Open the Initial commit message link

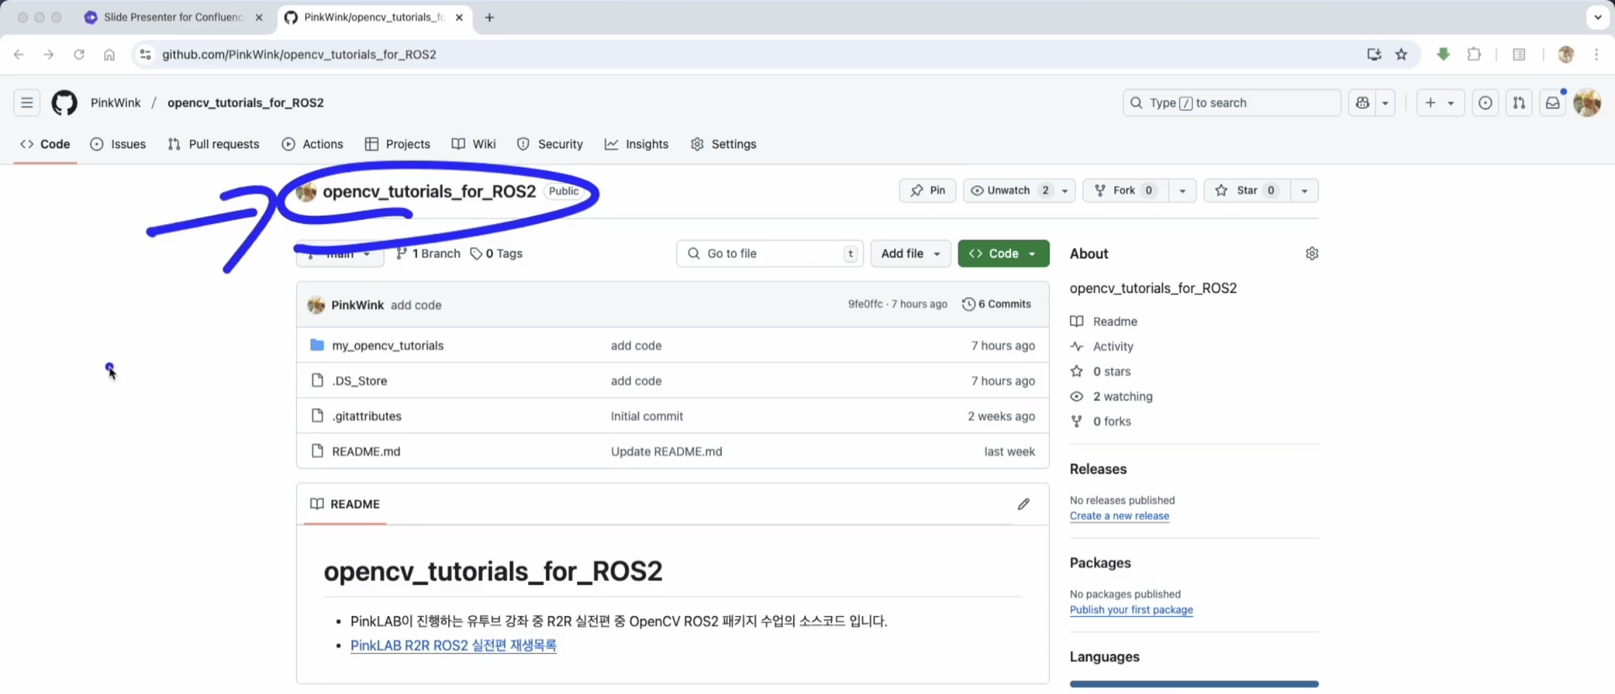coord(647,416)
